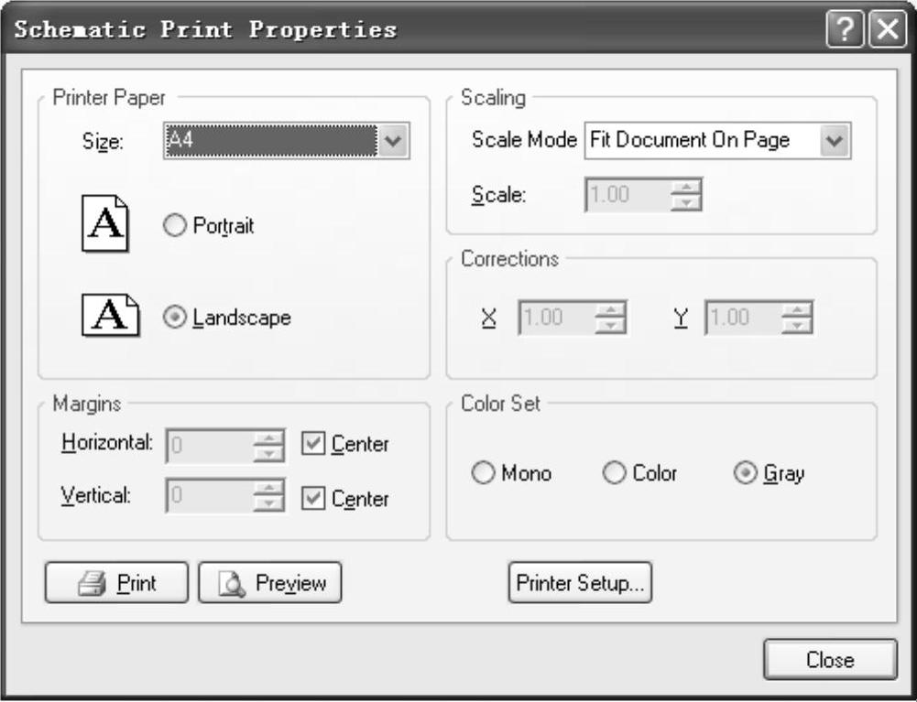Click the Horizontal margin input field
Screen dimensions: 917x702
coord(208,445)
